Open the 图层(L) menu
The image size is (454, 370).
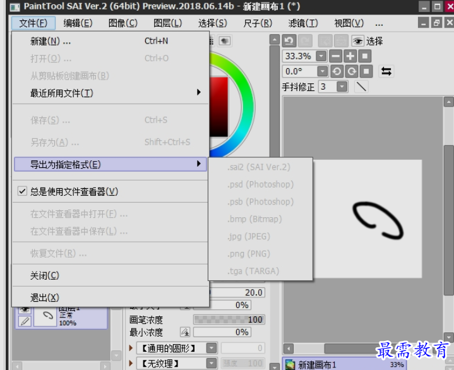pos(167,23)
